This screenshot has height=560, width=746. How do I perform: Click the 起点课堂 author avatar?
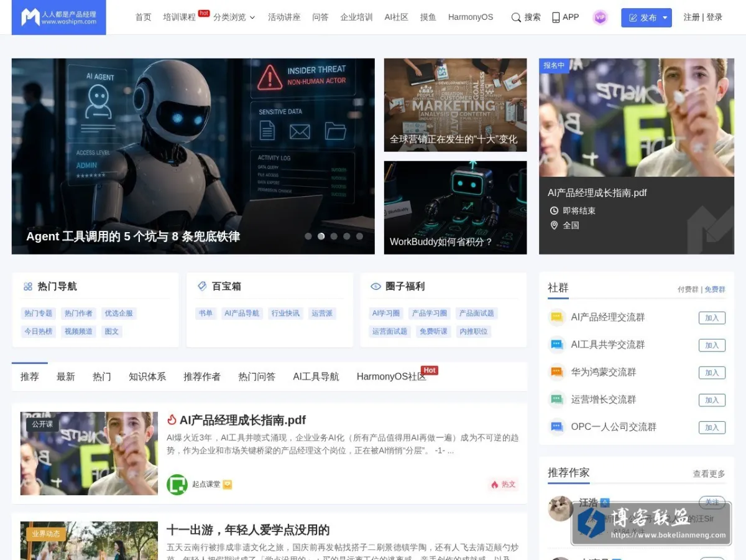pyautogui.click(x=177, y=484)
